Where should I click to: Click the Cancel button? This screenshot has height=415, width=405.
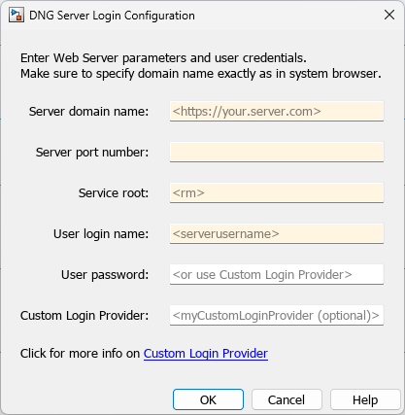coord(287,399)
